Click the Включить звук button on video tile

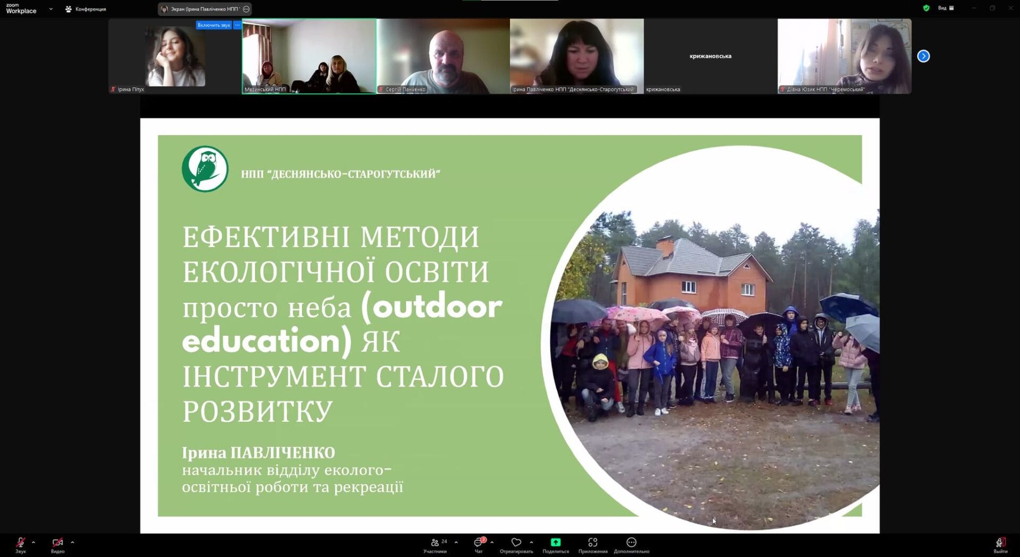214,25
